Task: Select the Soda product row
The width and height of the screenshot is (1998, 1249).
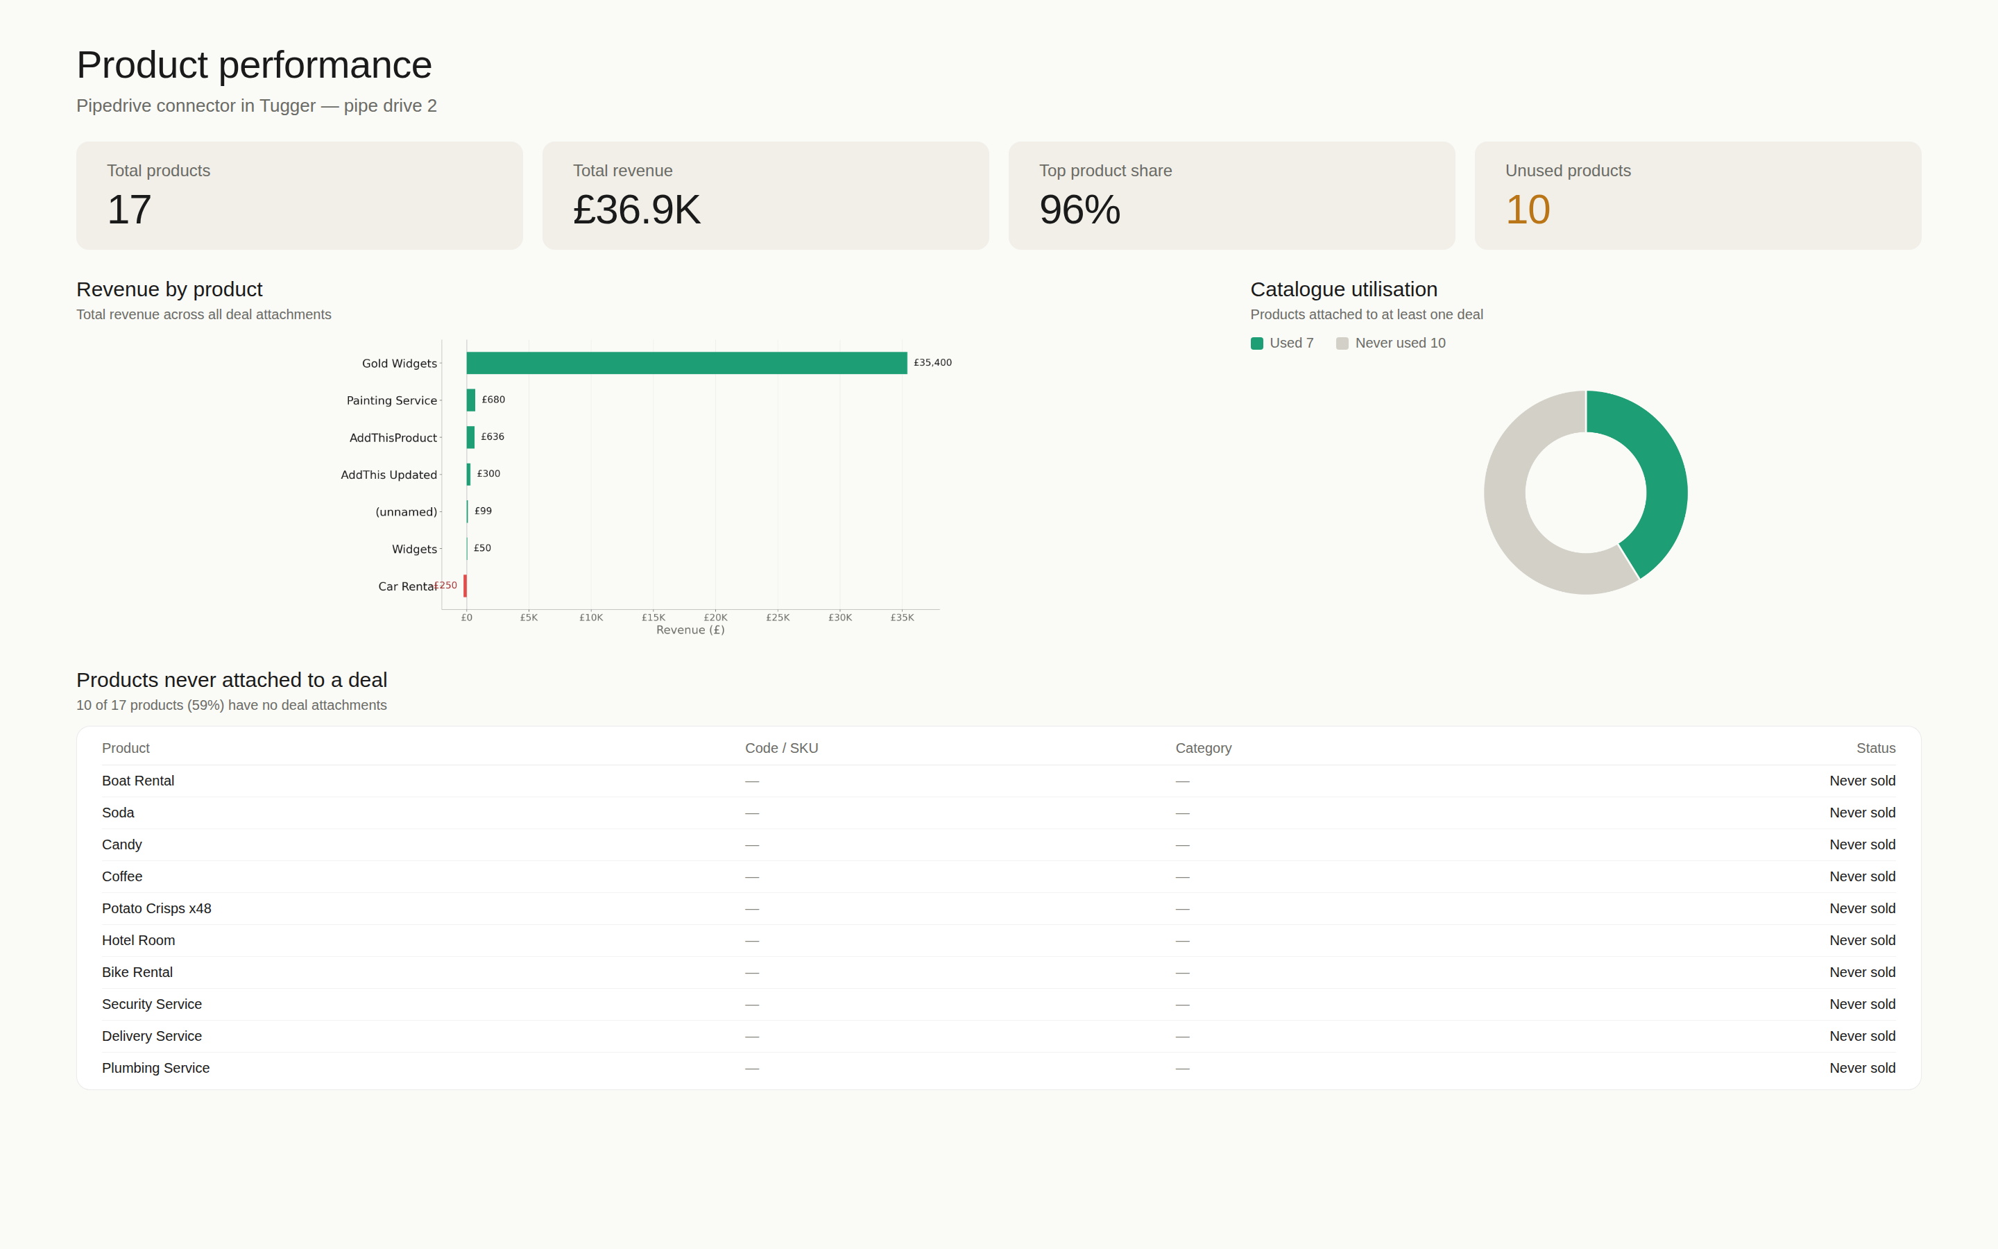Action: click(x=998, y=813)
